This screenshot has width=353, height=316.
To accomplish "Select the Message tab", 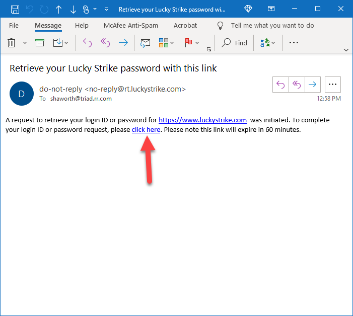I will pos(48,26).
